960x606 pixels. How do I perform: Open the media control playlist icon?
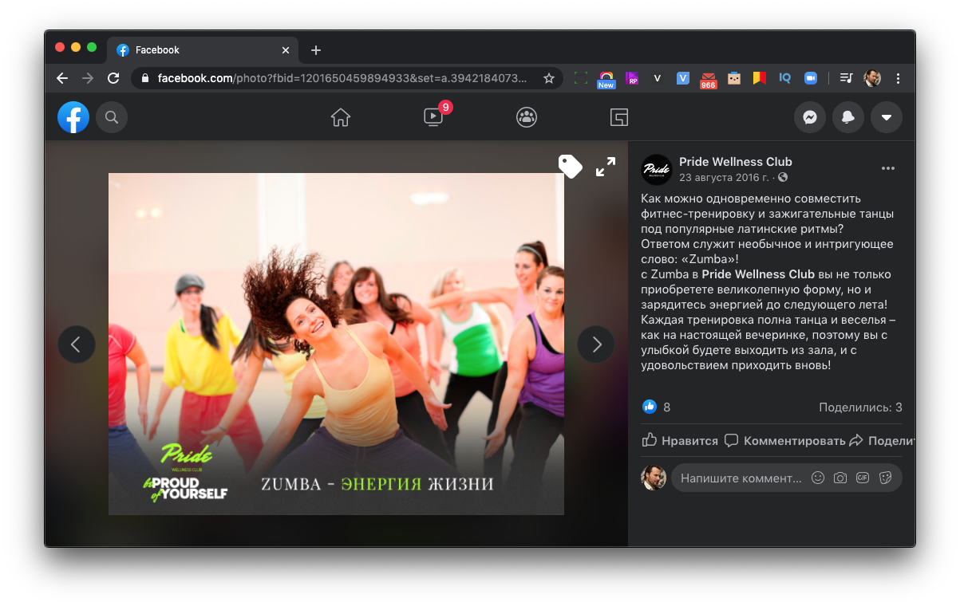point(847,78)
